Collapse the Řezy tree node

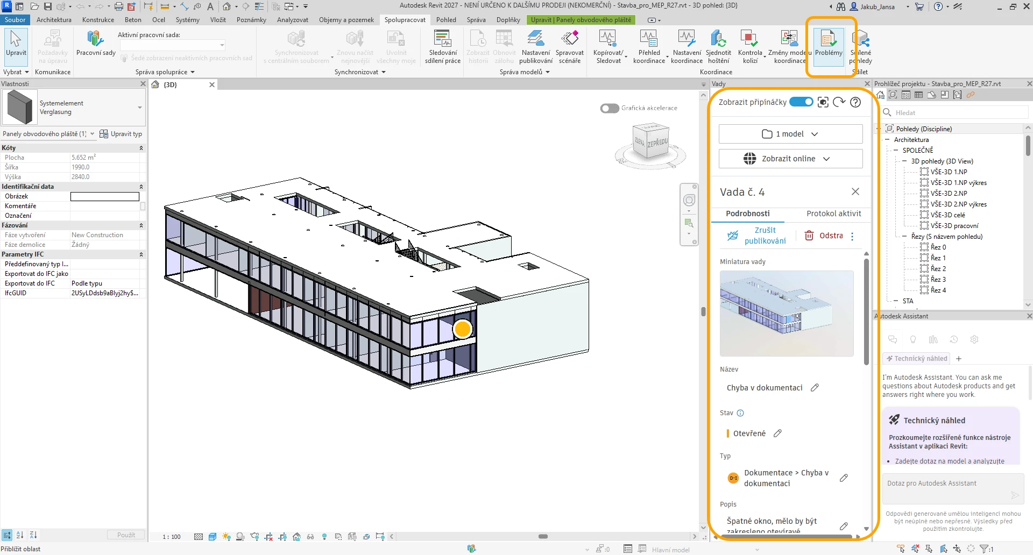[905, 237]
